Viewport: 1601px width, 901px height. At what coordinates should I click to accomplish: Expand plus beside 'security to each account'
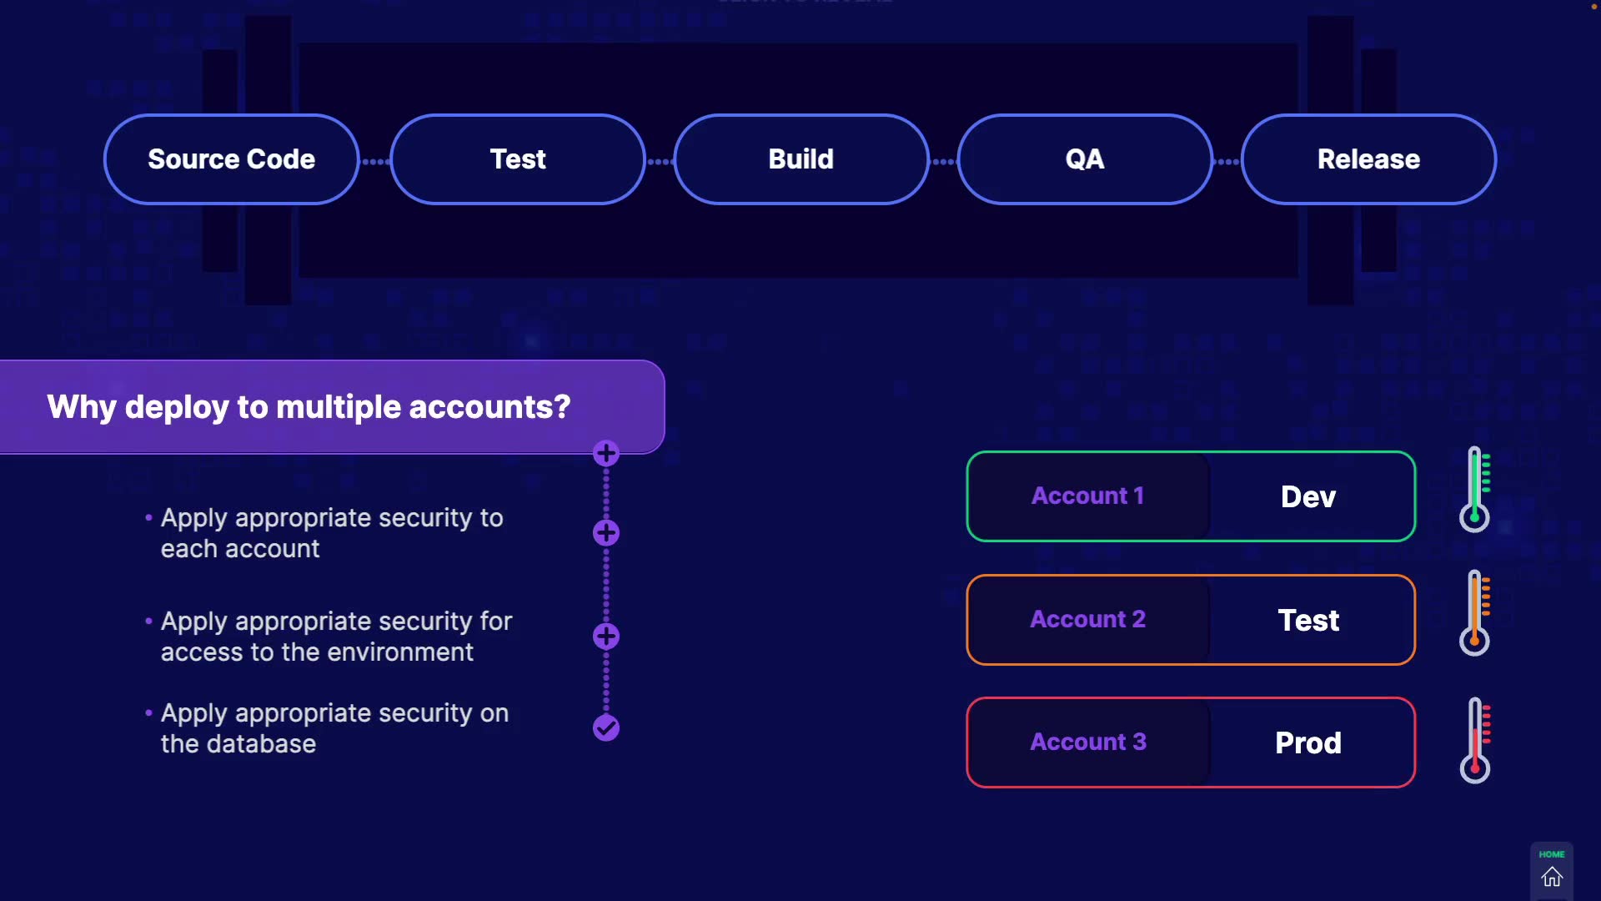pyautogui.click(x=606, y=533)
